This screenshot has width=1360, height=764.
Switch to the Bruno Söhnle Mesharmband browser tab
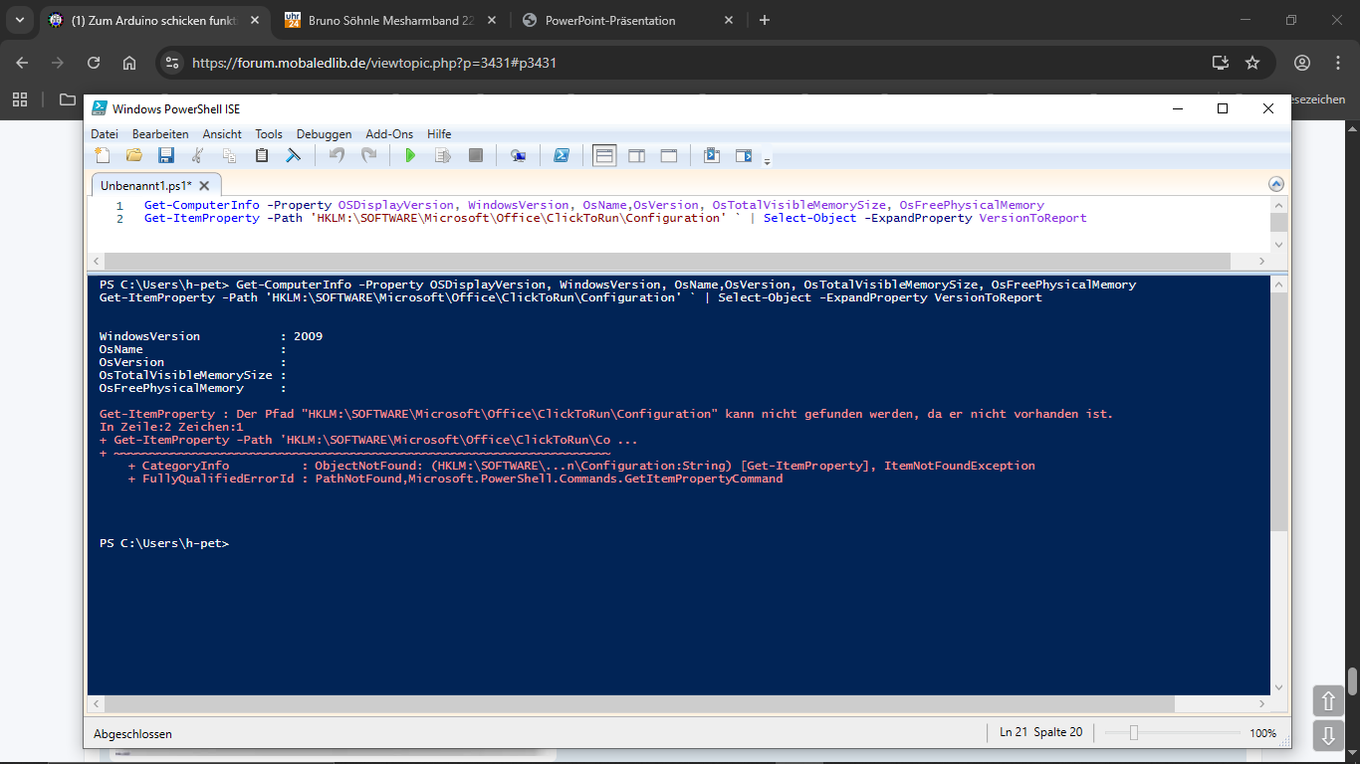[x=386, y=20]
